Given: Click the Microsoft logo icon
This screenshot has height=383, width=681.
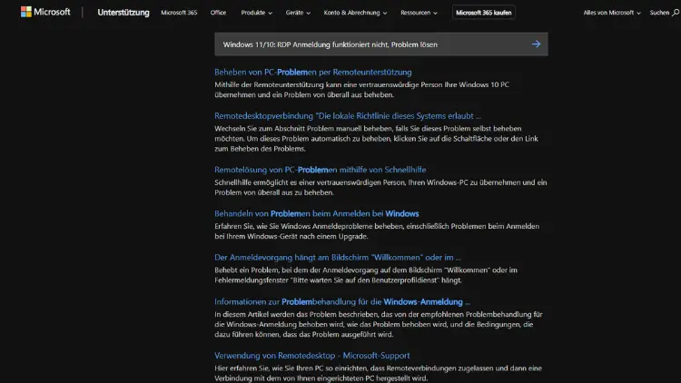Looking at the screenshot, I should pos(26,12).
